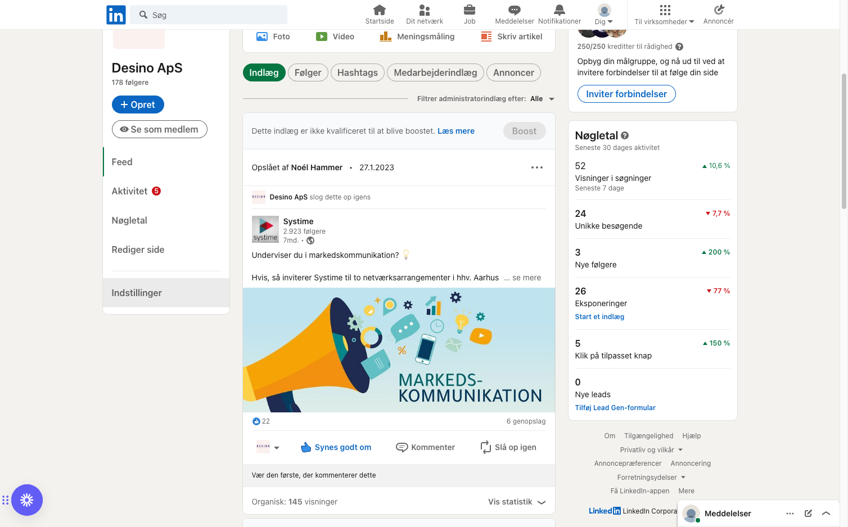Click Synes godt om thumbs-up
848x527 pixels.
pyautogui.click(x=336, y=447)
